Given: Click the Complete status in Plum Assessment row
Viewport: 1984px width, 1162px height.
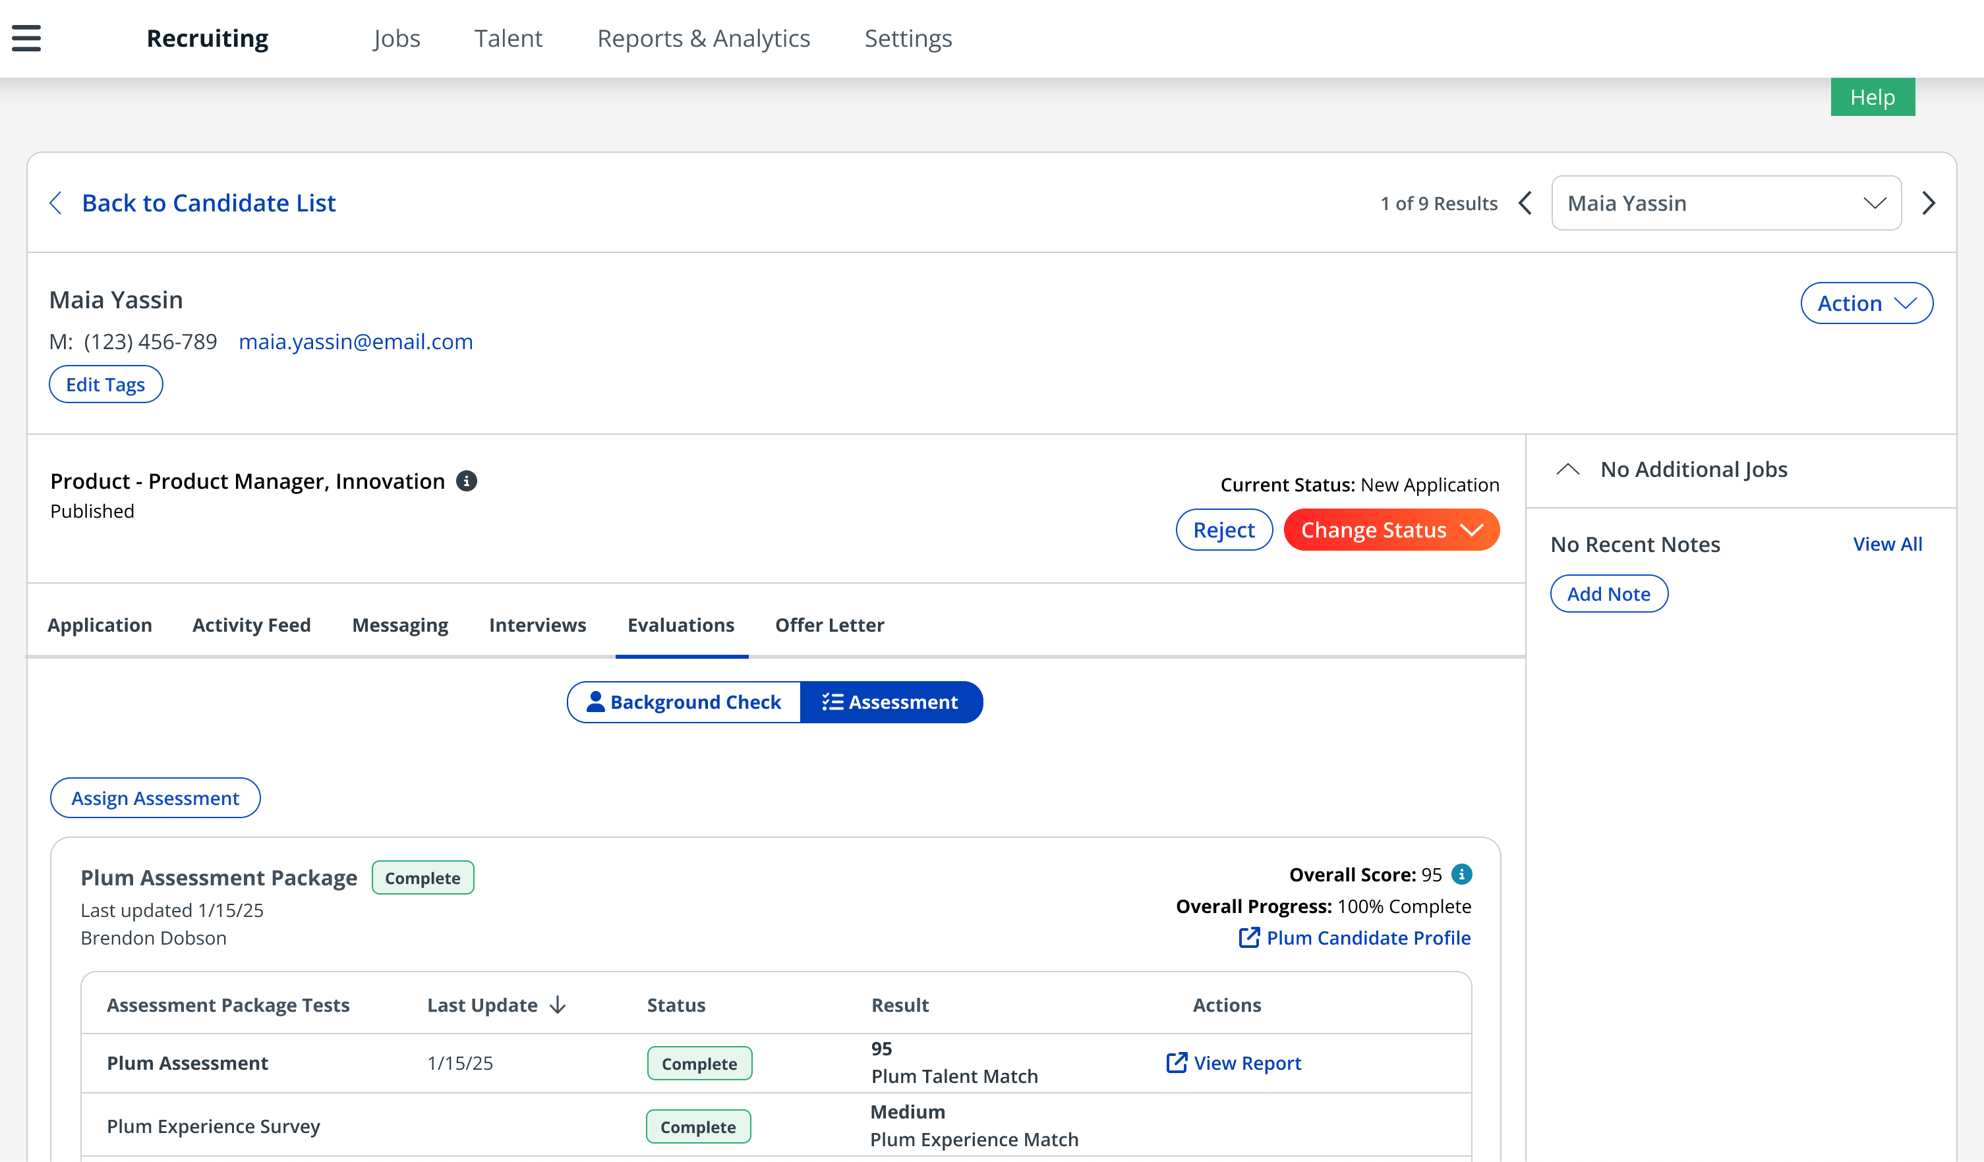Looking at the screenshot, I should (699, 1063).
